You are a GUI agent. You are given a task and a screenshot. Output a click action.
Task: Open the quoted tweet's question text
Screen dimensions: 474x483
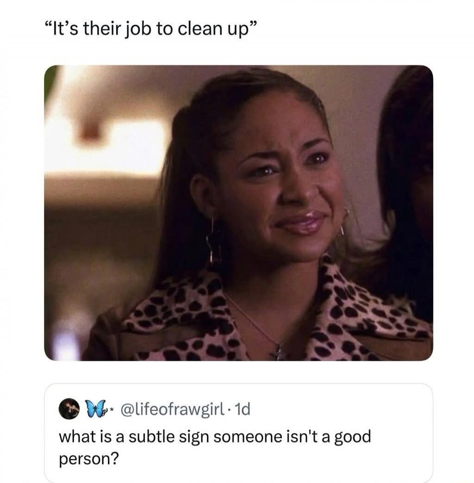[x=215, y=447]
